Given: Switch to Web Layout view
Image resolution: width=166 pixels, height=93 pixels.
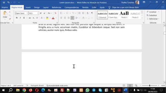Looking at the screenshot, I should click(136, 86).
